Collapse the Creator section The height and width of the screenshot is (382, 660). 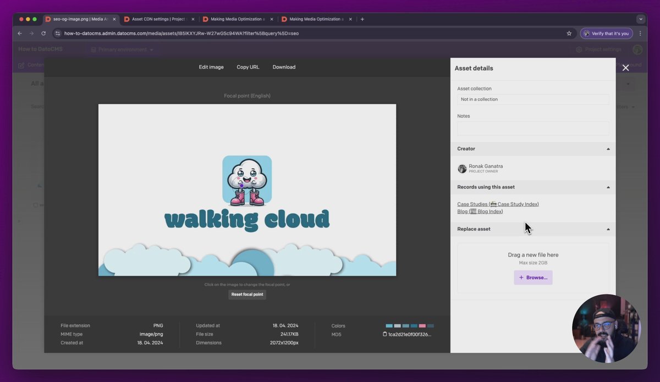point(608,149)
